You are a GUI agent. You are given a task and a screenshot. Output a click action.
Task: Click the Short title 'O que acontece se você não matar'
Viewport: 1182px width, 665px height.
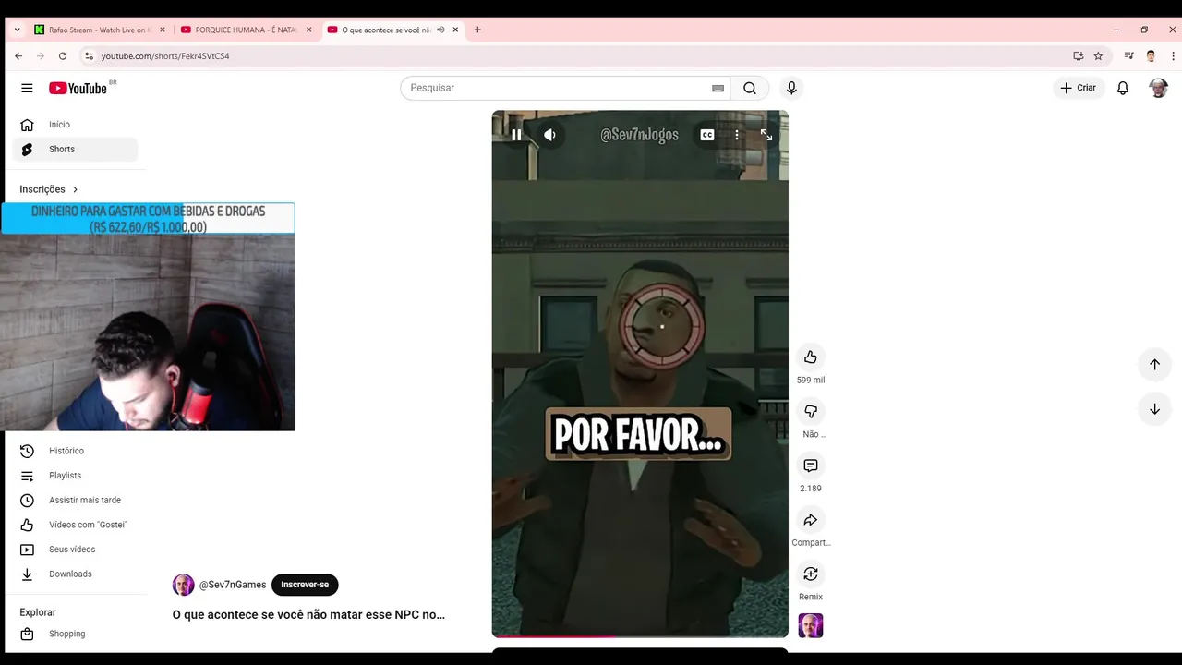(x=308, y=615)
